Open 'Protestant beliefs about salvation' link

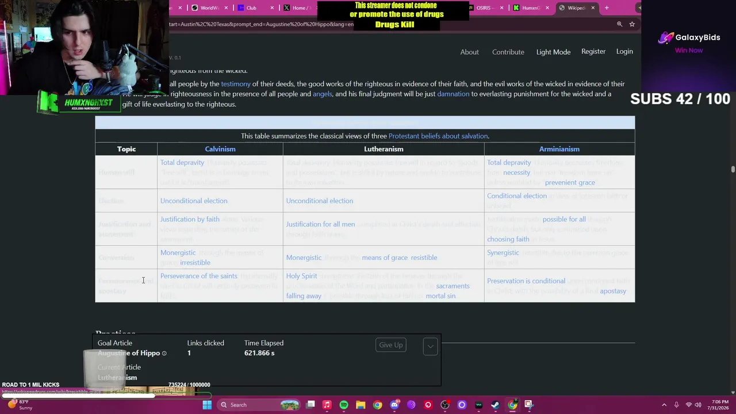(438, 136)
